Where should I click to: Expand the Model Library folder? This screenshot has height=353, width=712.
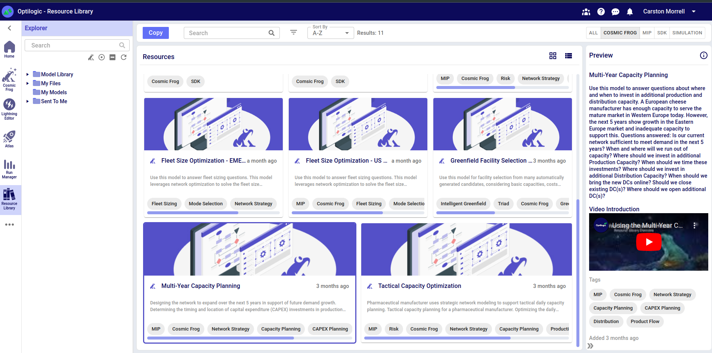tap(27, 74)
